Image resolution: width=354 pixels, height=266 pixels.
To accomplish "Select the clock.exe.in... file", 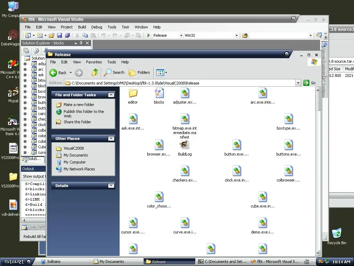I will [236, 174].
